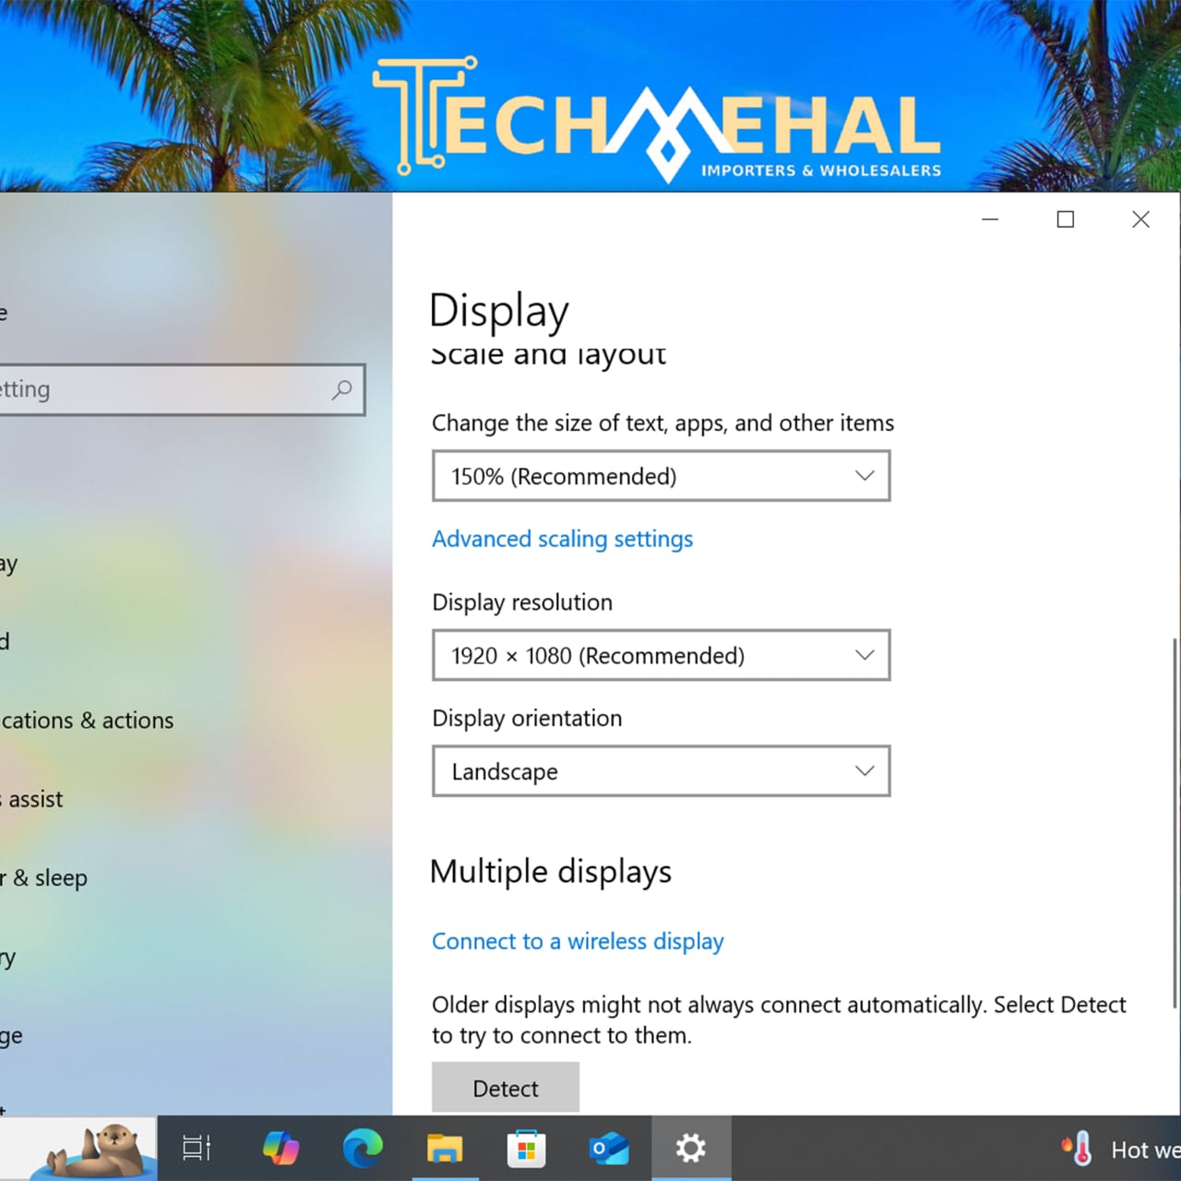Open the Landscape orientation dropdown
1181x1181 pixels.
(662, 771)
